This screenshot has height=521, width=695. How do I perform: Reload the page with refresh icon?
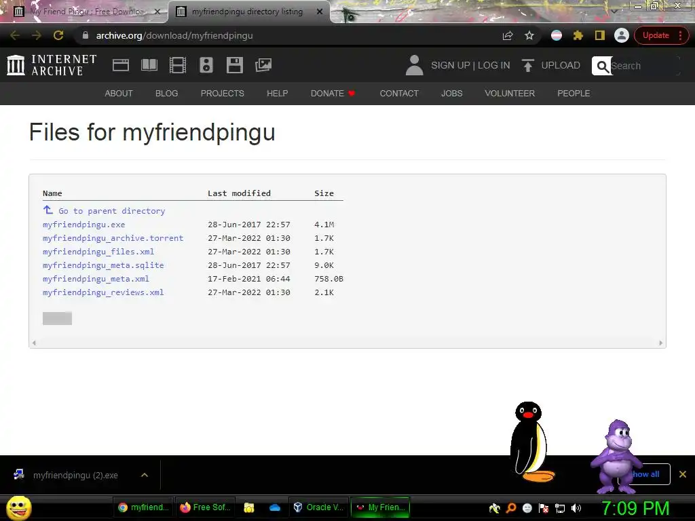pyautogui.click(x=58, y=35)
